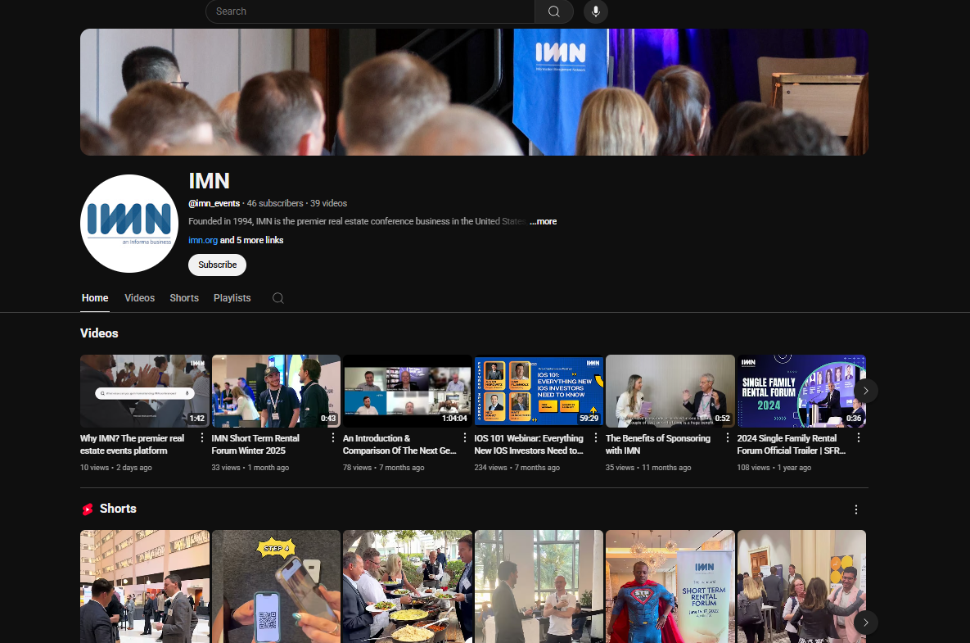This screenshot has height=643, width=970.
Task: Click the @imn_events channel handle
Action: [x=214, y=203]
